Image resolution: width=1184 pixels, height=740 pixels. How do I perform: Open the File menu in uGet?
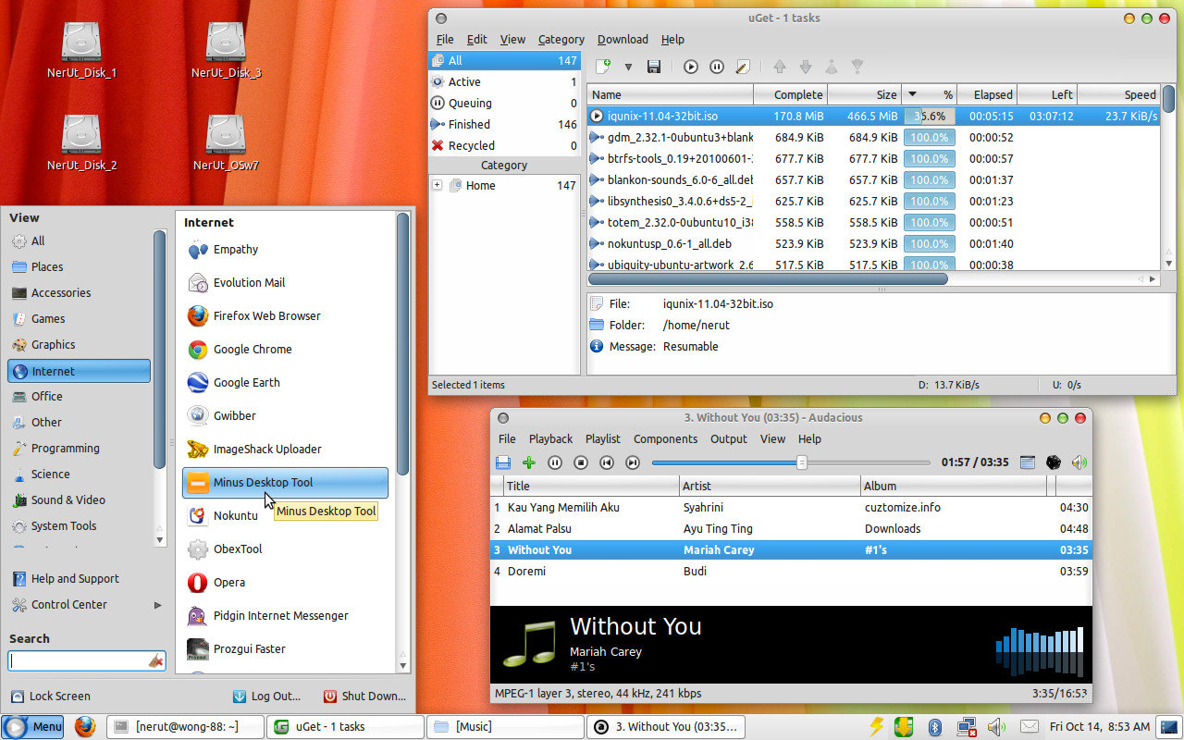[445, 39]
